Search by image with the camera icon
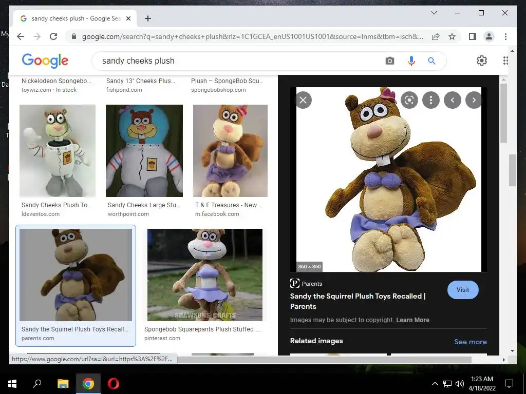The image size is (526, 394). 389,61
